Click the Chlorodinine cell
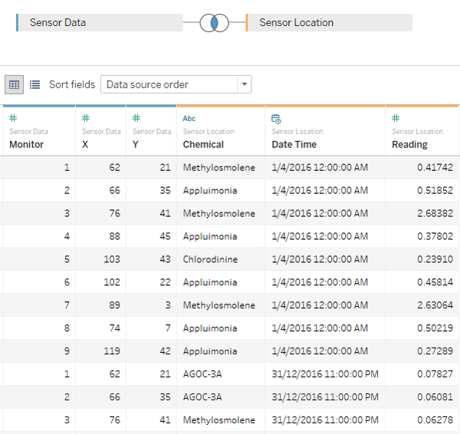This screenshot has width=460, height=434. point(210,259)
